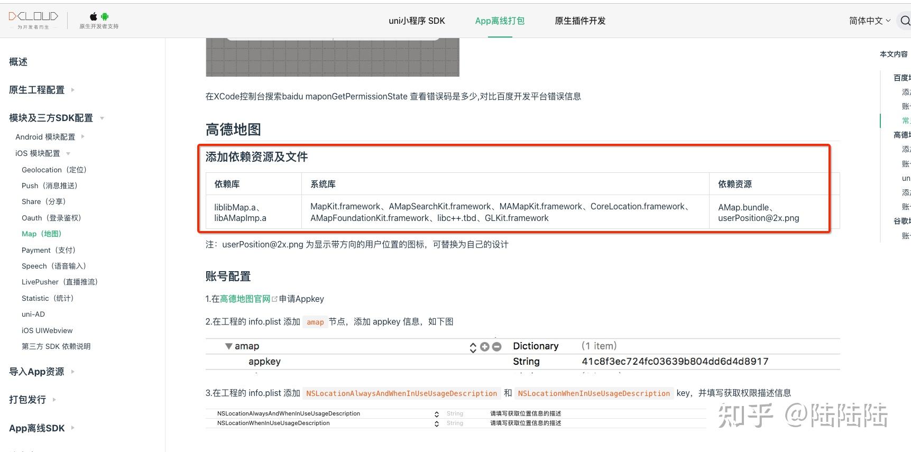
Task: Open Oauth（登录鉴权）page
Action: click(x=51, y=218)
